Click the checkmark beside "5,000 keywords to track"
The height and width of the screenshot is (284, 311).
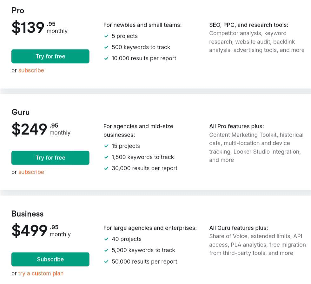(x=106, y=250)
